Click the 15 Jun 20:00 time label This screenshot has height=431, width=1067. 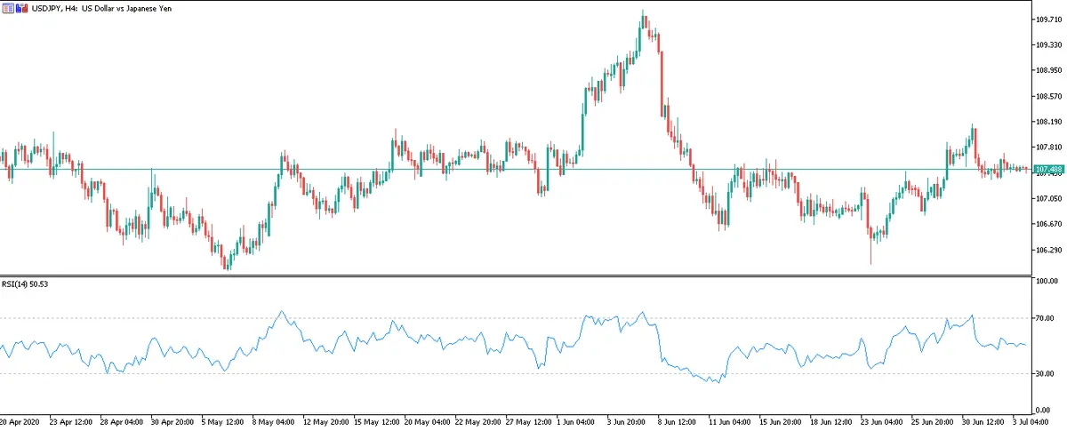(x=781, y=423)
